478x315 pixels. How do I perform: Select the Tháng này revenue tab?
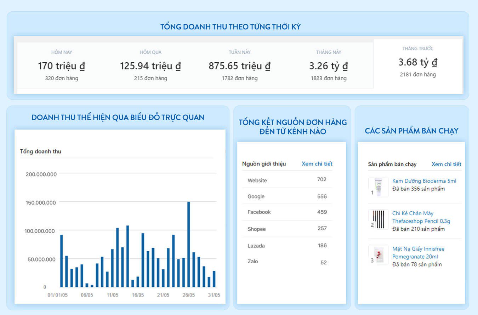coord(329,65)
